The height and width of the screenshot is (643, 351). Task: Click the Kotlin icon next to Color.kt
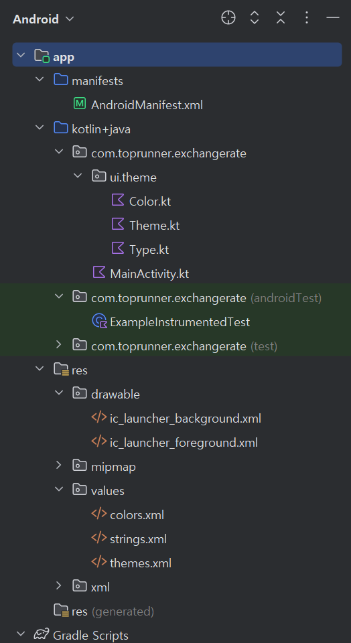pos(118,200)
